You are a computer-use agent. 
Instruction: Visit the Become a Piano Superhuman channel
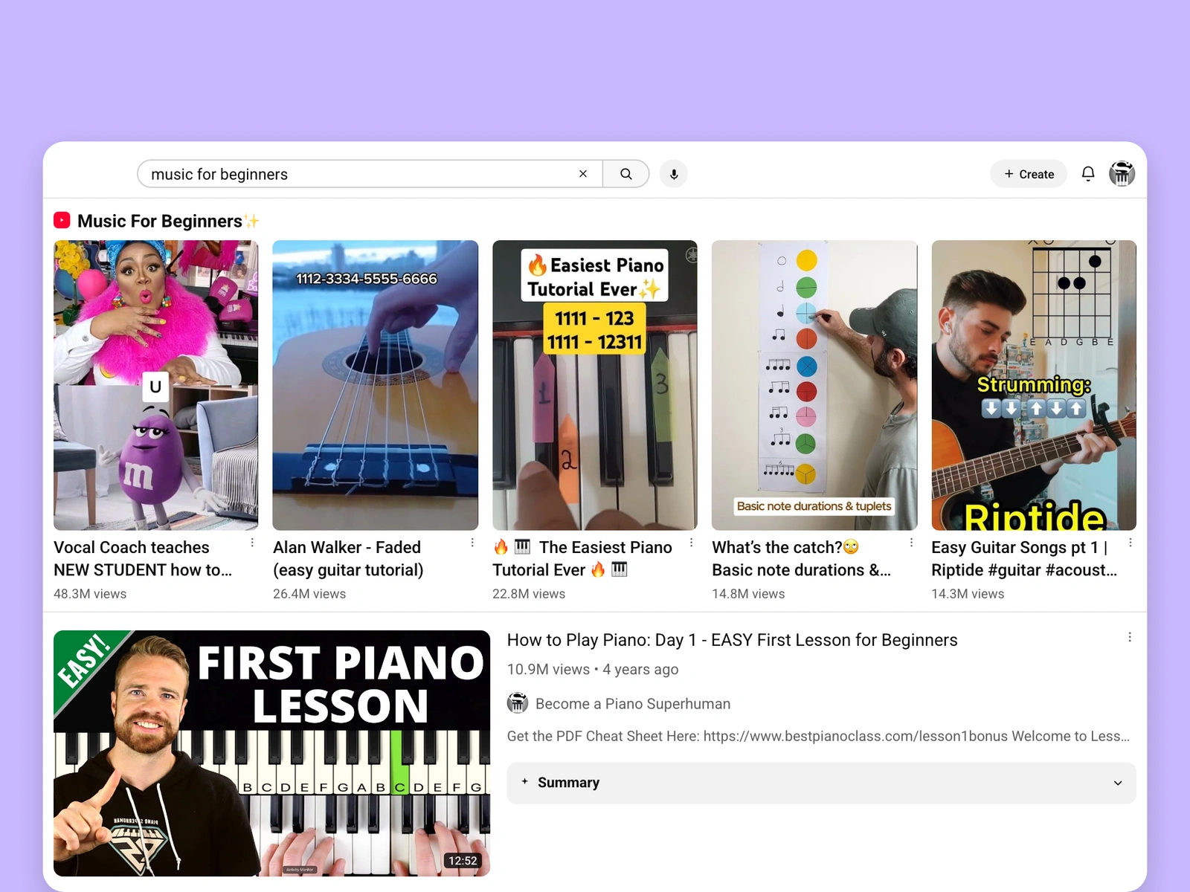click(x=633, y=704)
